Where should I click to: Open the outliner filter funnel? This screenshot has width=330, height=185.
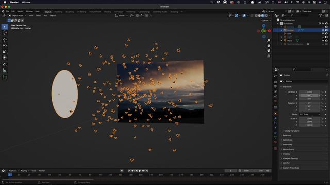coord(321,16)
